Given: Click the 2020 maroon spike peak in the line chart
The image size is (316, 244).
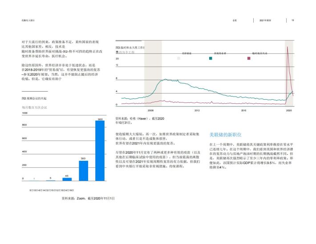Looking at the screenshot, I should click(287, 47).
